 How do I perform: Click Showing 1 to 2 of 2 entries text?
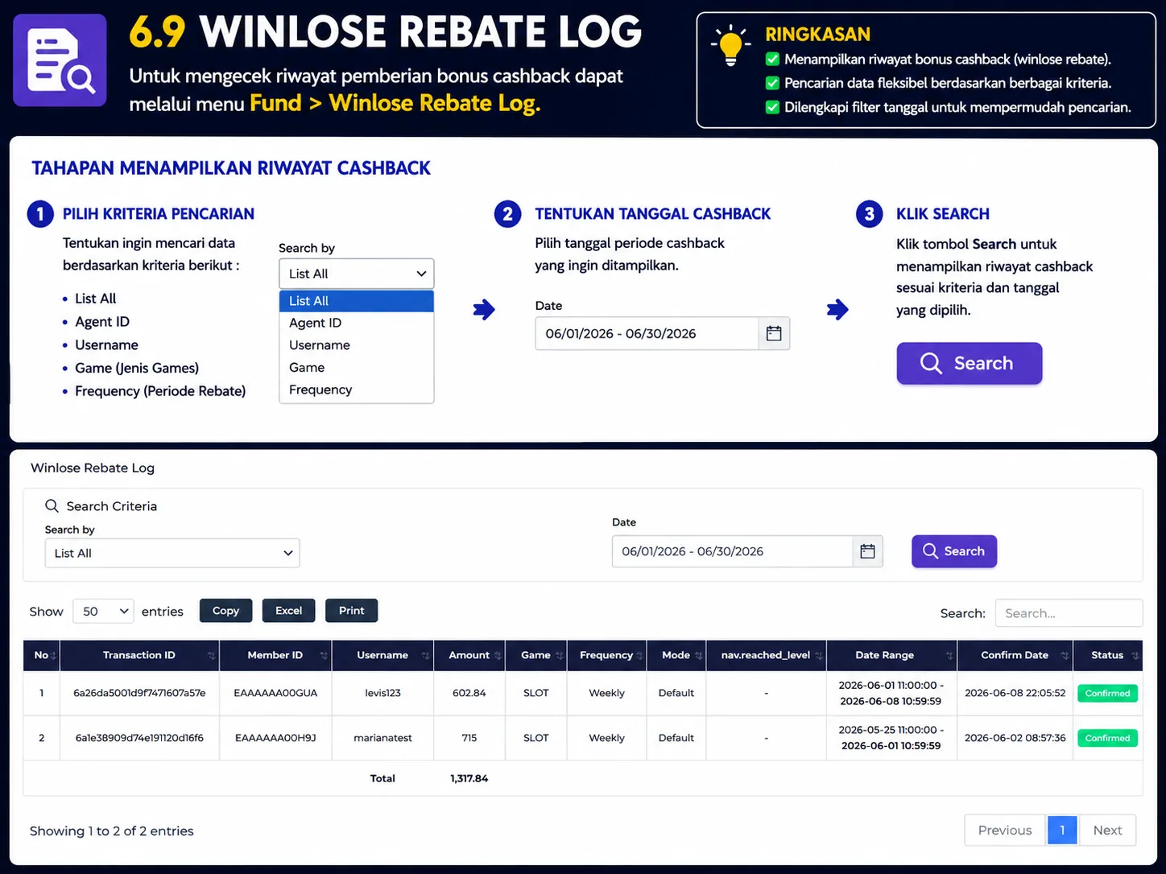pos(112,831)
